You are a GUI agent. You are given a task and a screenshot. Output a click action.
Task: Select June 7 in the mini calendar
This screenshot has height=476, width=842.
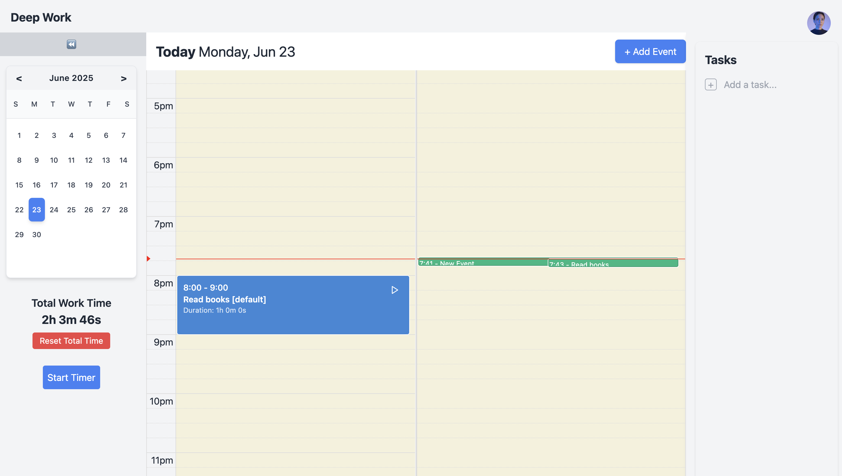pyautogui.click(x=123, y=135)
